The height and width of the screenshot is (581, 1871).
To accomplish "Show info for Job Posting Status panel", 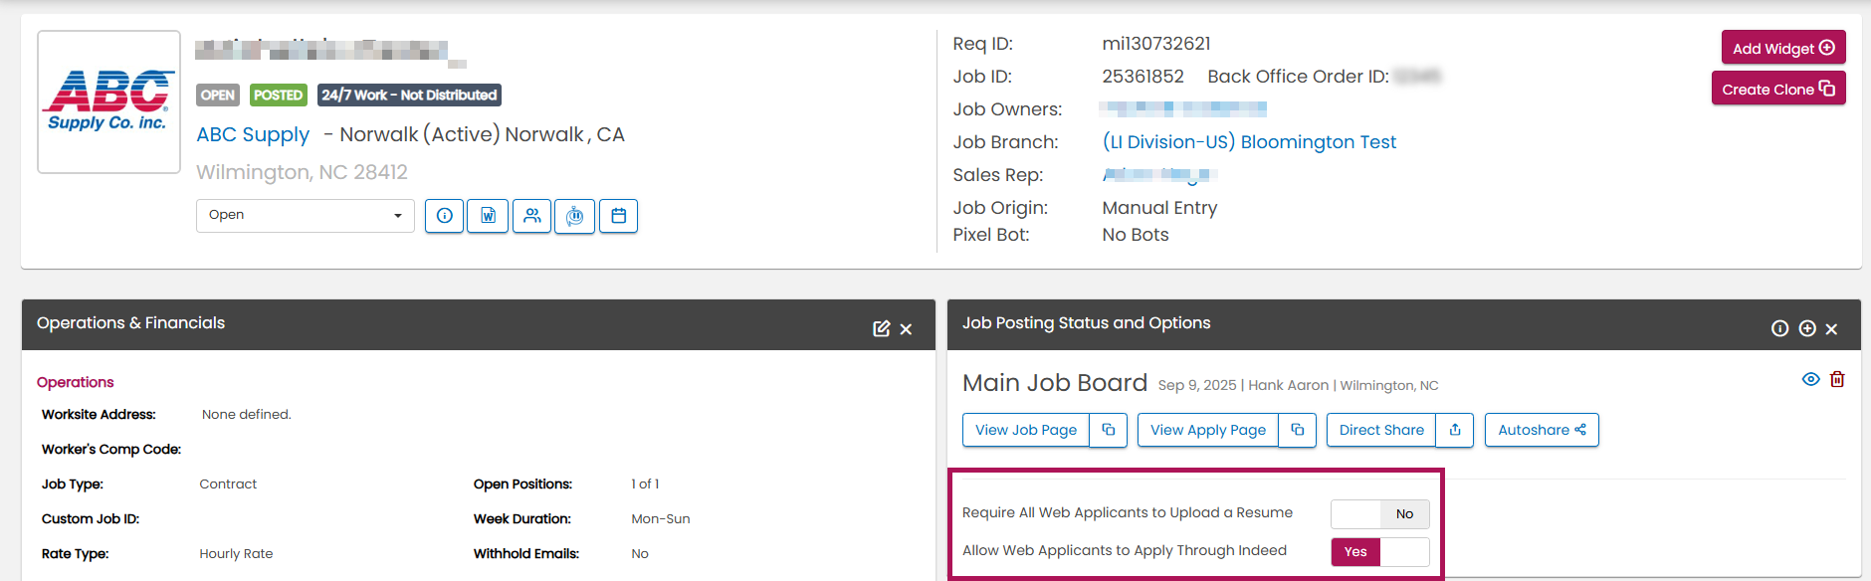I will (1780, 328).
